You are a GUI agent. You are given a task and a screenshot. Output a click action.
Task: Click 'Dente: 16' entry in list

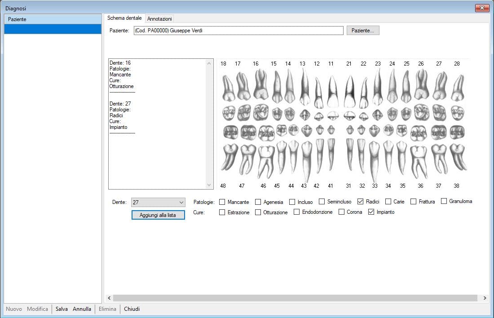[120, 63]
